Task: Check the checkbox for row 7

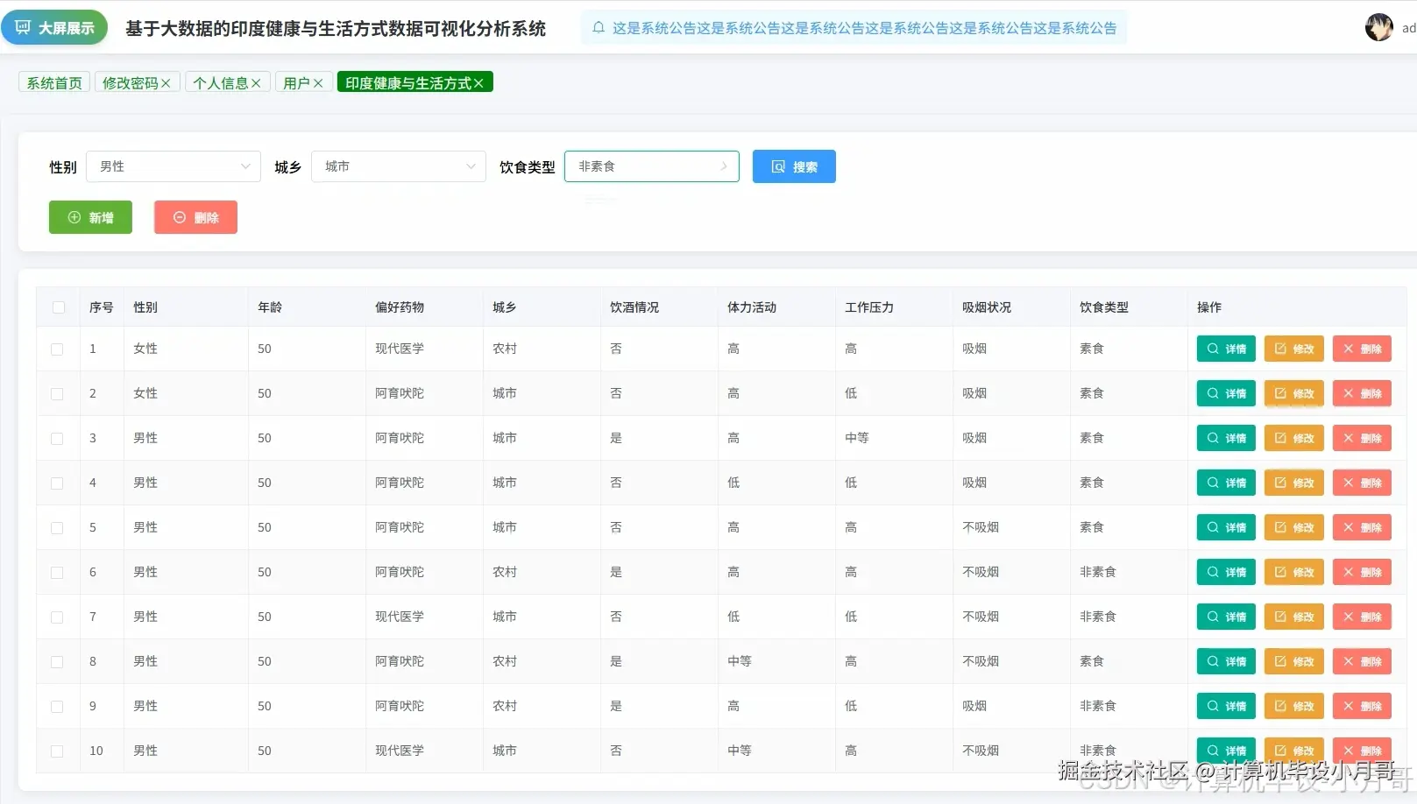Action: 57,617
